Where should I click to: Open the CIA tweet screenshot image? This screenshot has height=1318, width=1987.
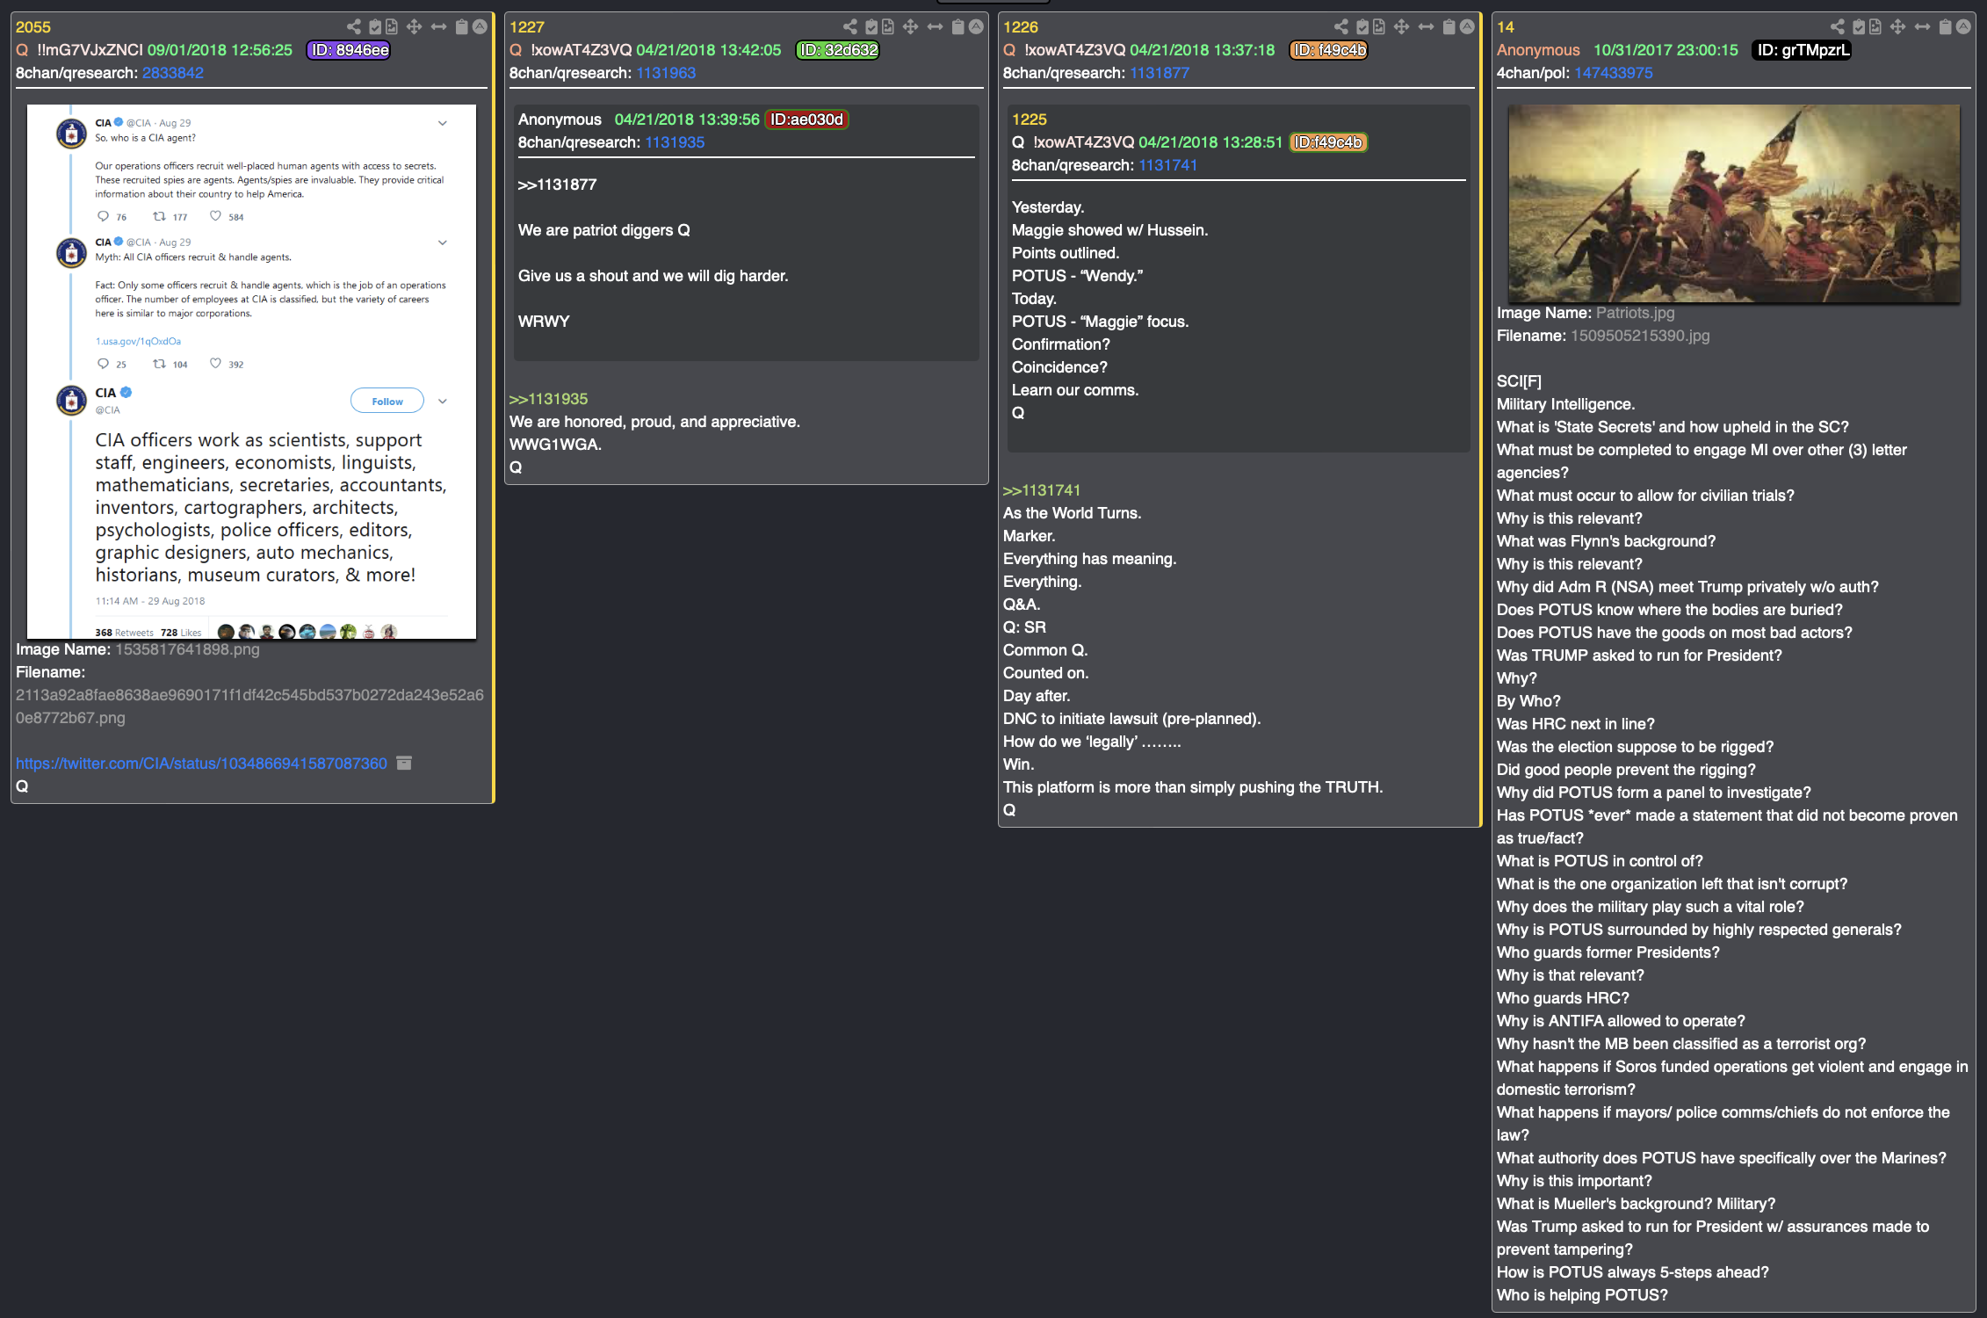click(252, 372)
